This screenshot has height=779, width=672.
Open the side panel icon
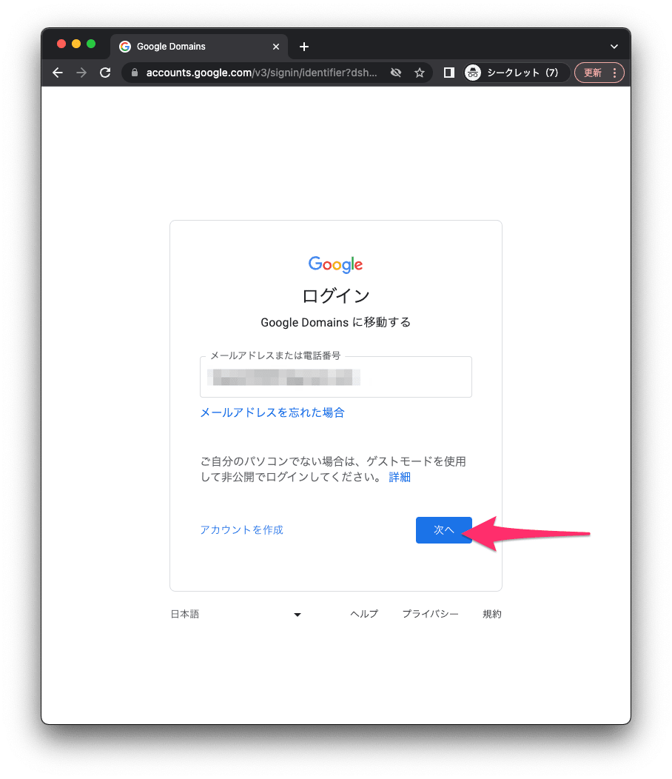pyautogui.click(x=449, y=73)
